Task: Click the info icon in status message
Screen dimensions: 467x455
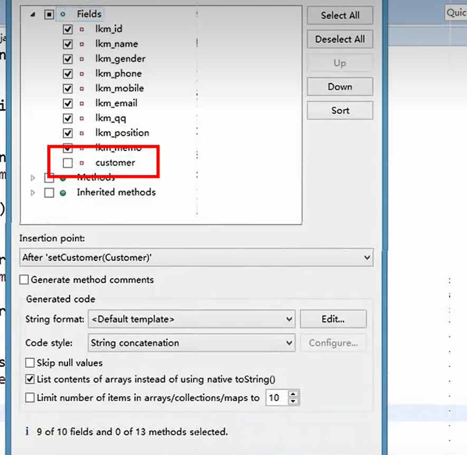Action: [x=27, y=431]
